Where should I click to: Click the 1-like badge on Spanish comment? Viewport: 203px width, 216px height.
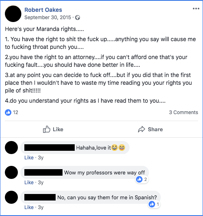pyautogui.click(x=154, y=204)
